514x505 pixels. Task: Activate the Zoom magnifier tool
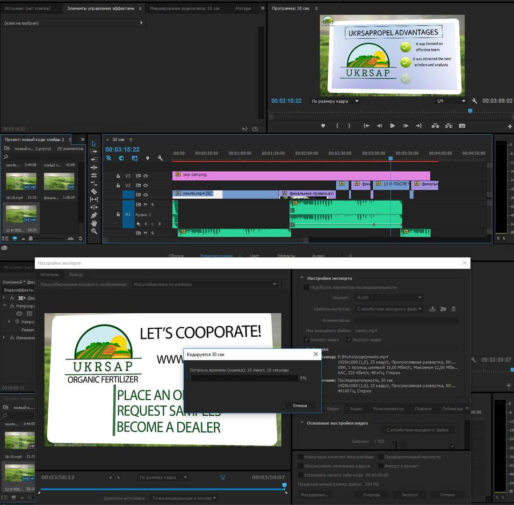[94, 231]
